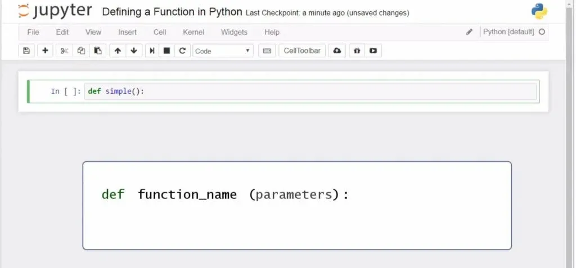Open the command palette keyboard icon
This screenshot has height=268, width=576.
(267, 51)
